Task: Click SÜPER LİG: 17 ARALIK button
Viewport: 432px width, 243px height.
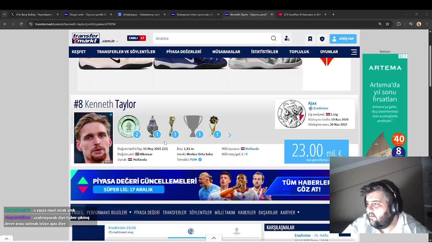Action: 128,190
